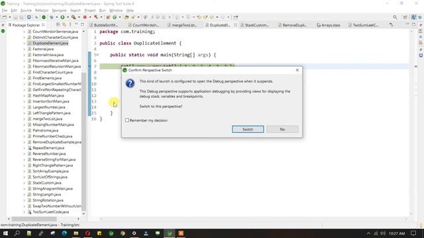Viewport: 424px width, 238px height.
Task: Click the No button in dialog
Action: (x=282, y=130)
